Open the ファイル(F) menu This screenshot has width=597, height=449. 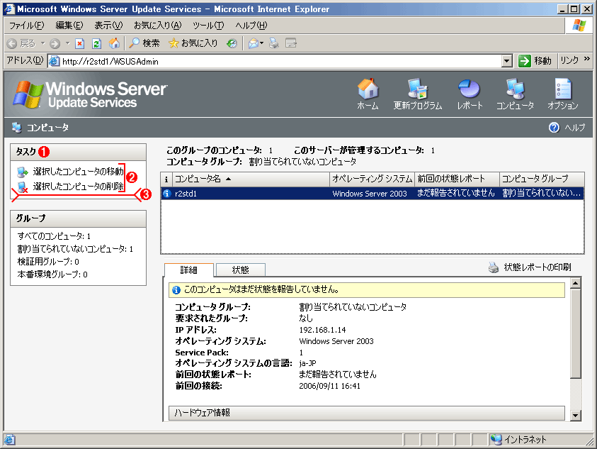tap(27, 26)
